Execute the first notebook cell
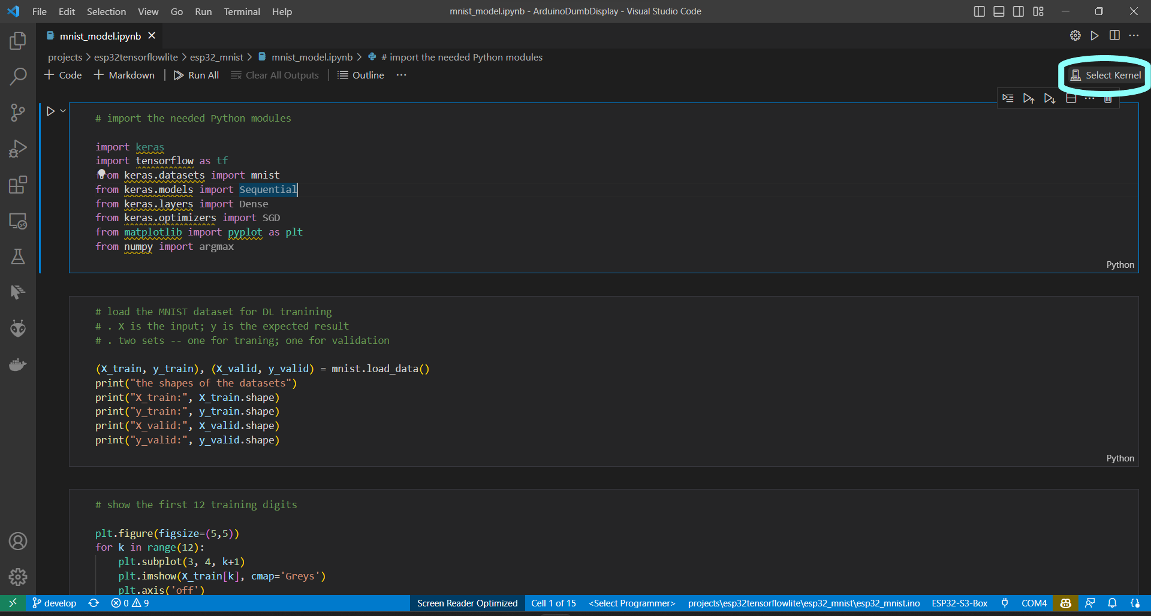Image resolution: width=1151 pixels, height=616 pixels. tap(50, 110)
